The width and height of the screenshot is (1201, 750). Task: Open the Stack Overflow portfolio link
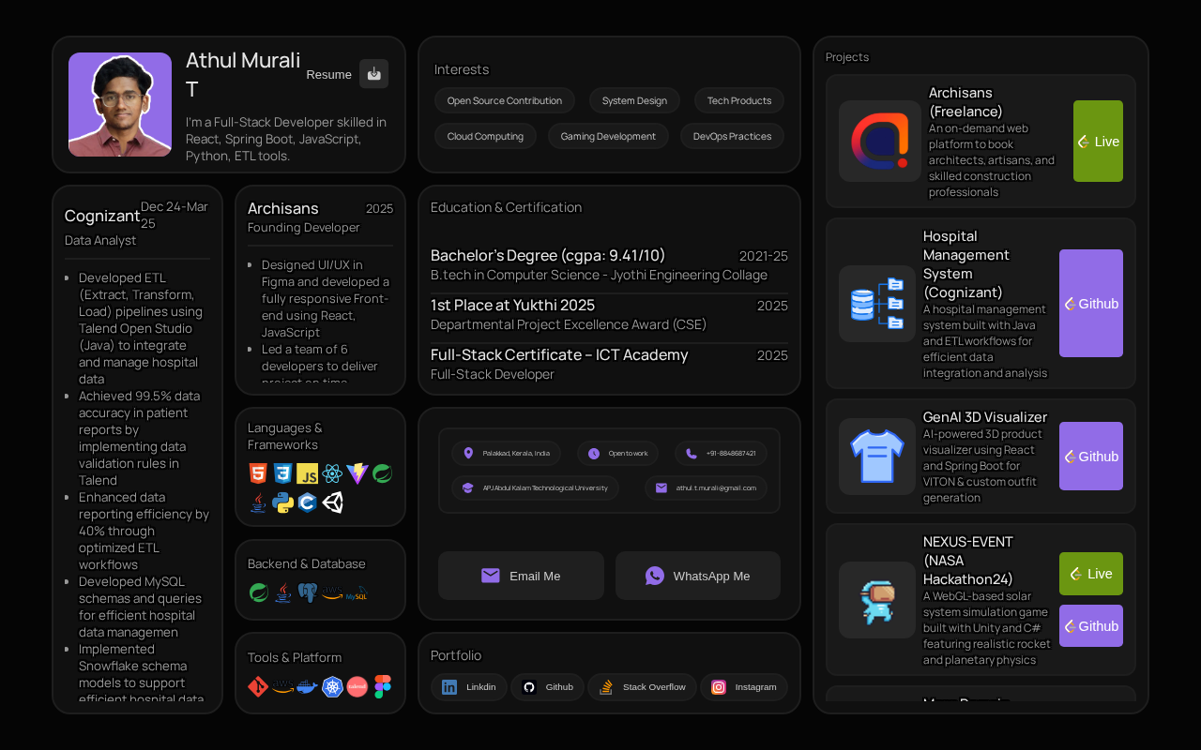(x=643, y=687)
